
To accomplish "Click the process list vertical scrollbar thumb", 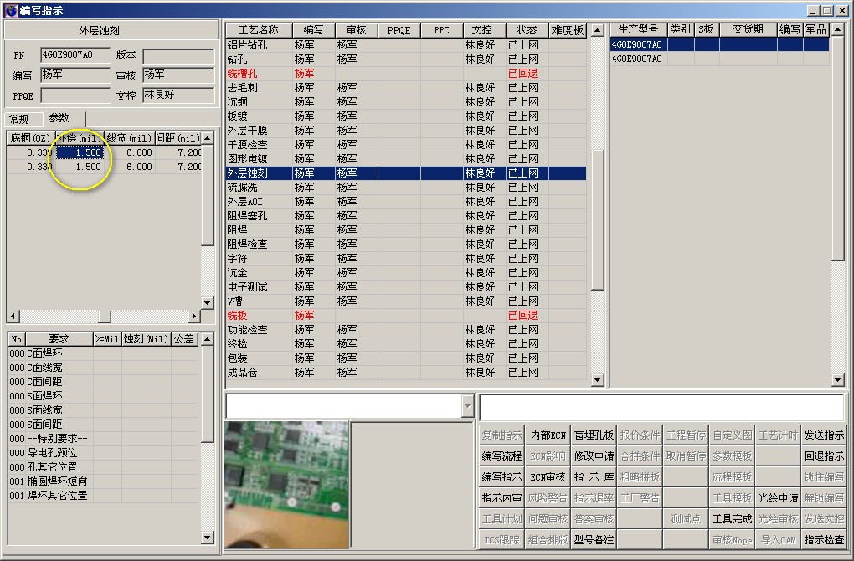I will coord(598,220).
